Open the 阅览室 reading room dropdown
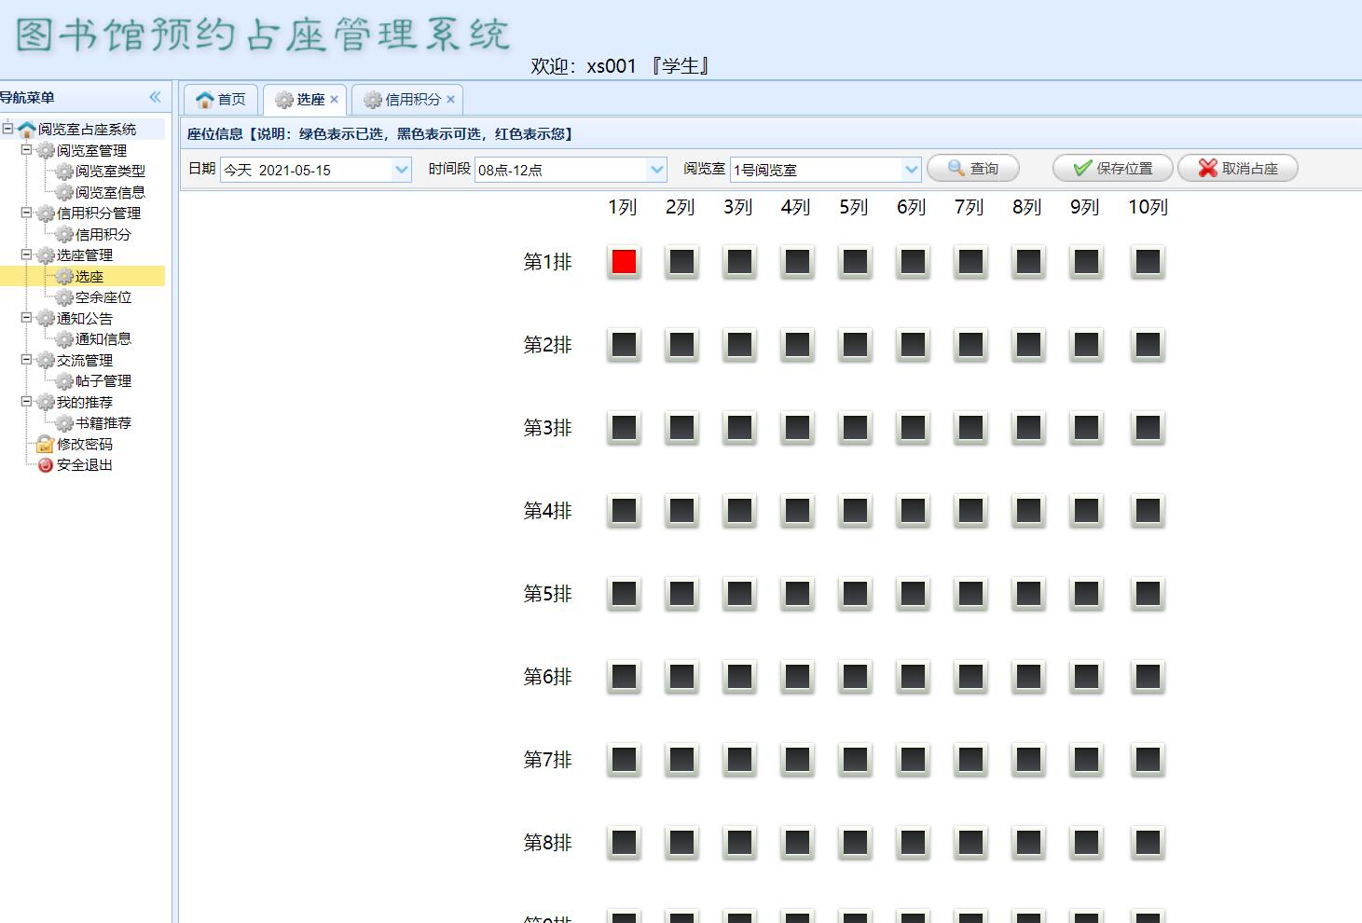This screenshot has height=923, width=1362. 912,170
